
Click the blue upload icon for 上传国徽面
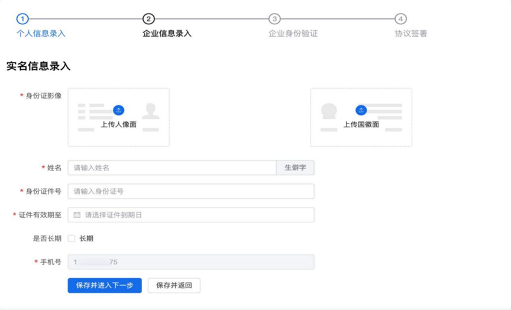coord(361,111)
